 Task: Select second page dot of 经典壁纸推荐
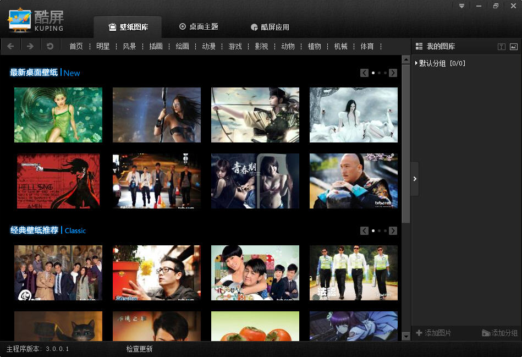[x=379, y=230]
